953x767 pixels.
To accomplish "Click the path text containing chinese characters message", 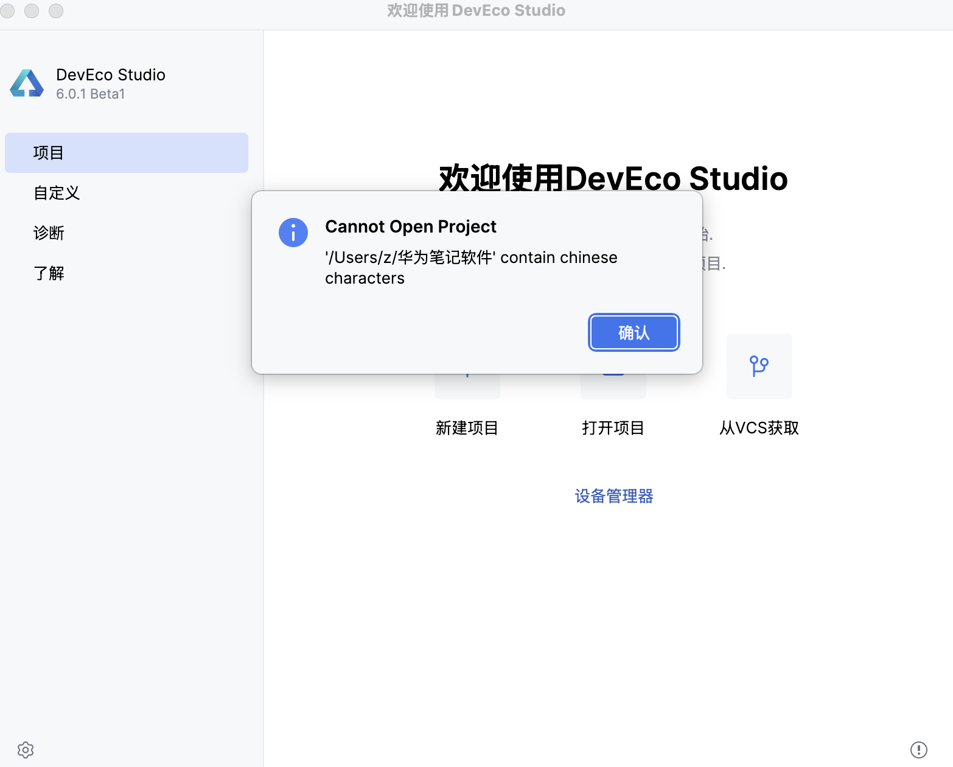I will pos(472,268).
